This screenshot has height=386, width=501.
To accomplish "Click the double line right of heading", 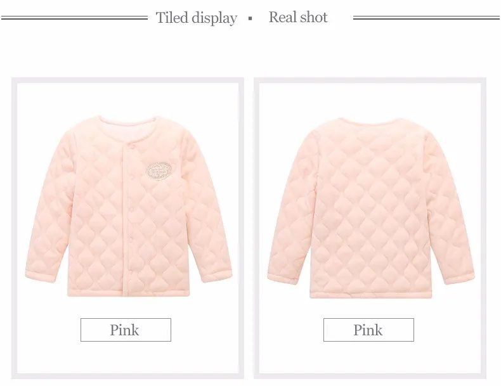I will [426, 18].
